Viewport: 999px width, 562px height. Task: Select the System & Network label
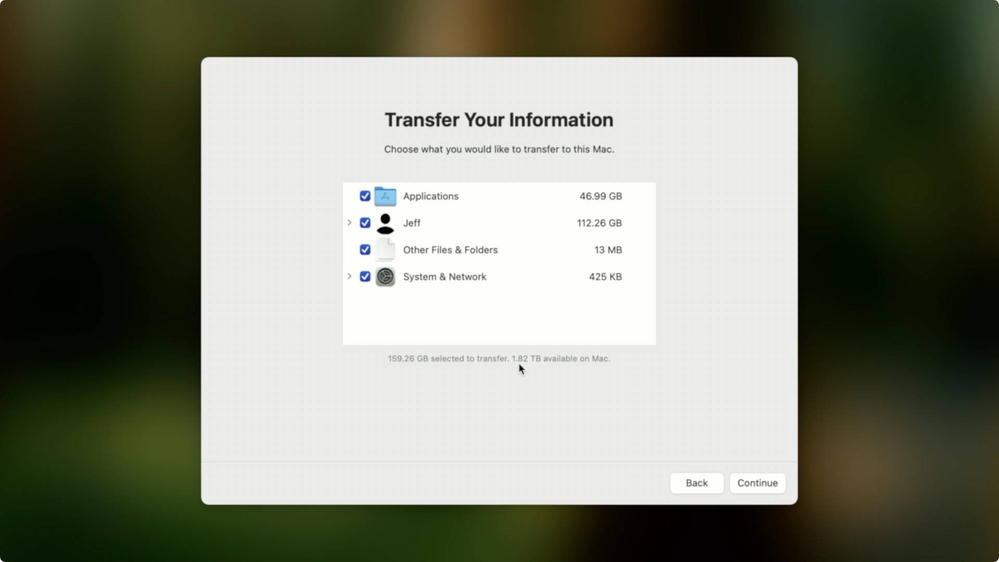tap(444, 277)
